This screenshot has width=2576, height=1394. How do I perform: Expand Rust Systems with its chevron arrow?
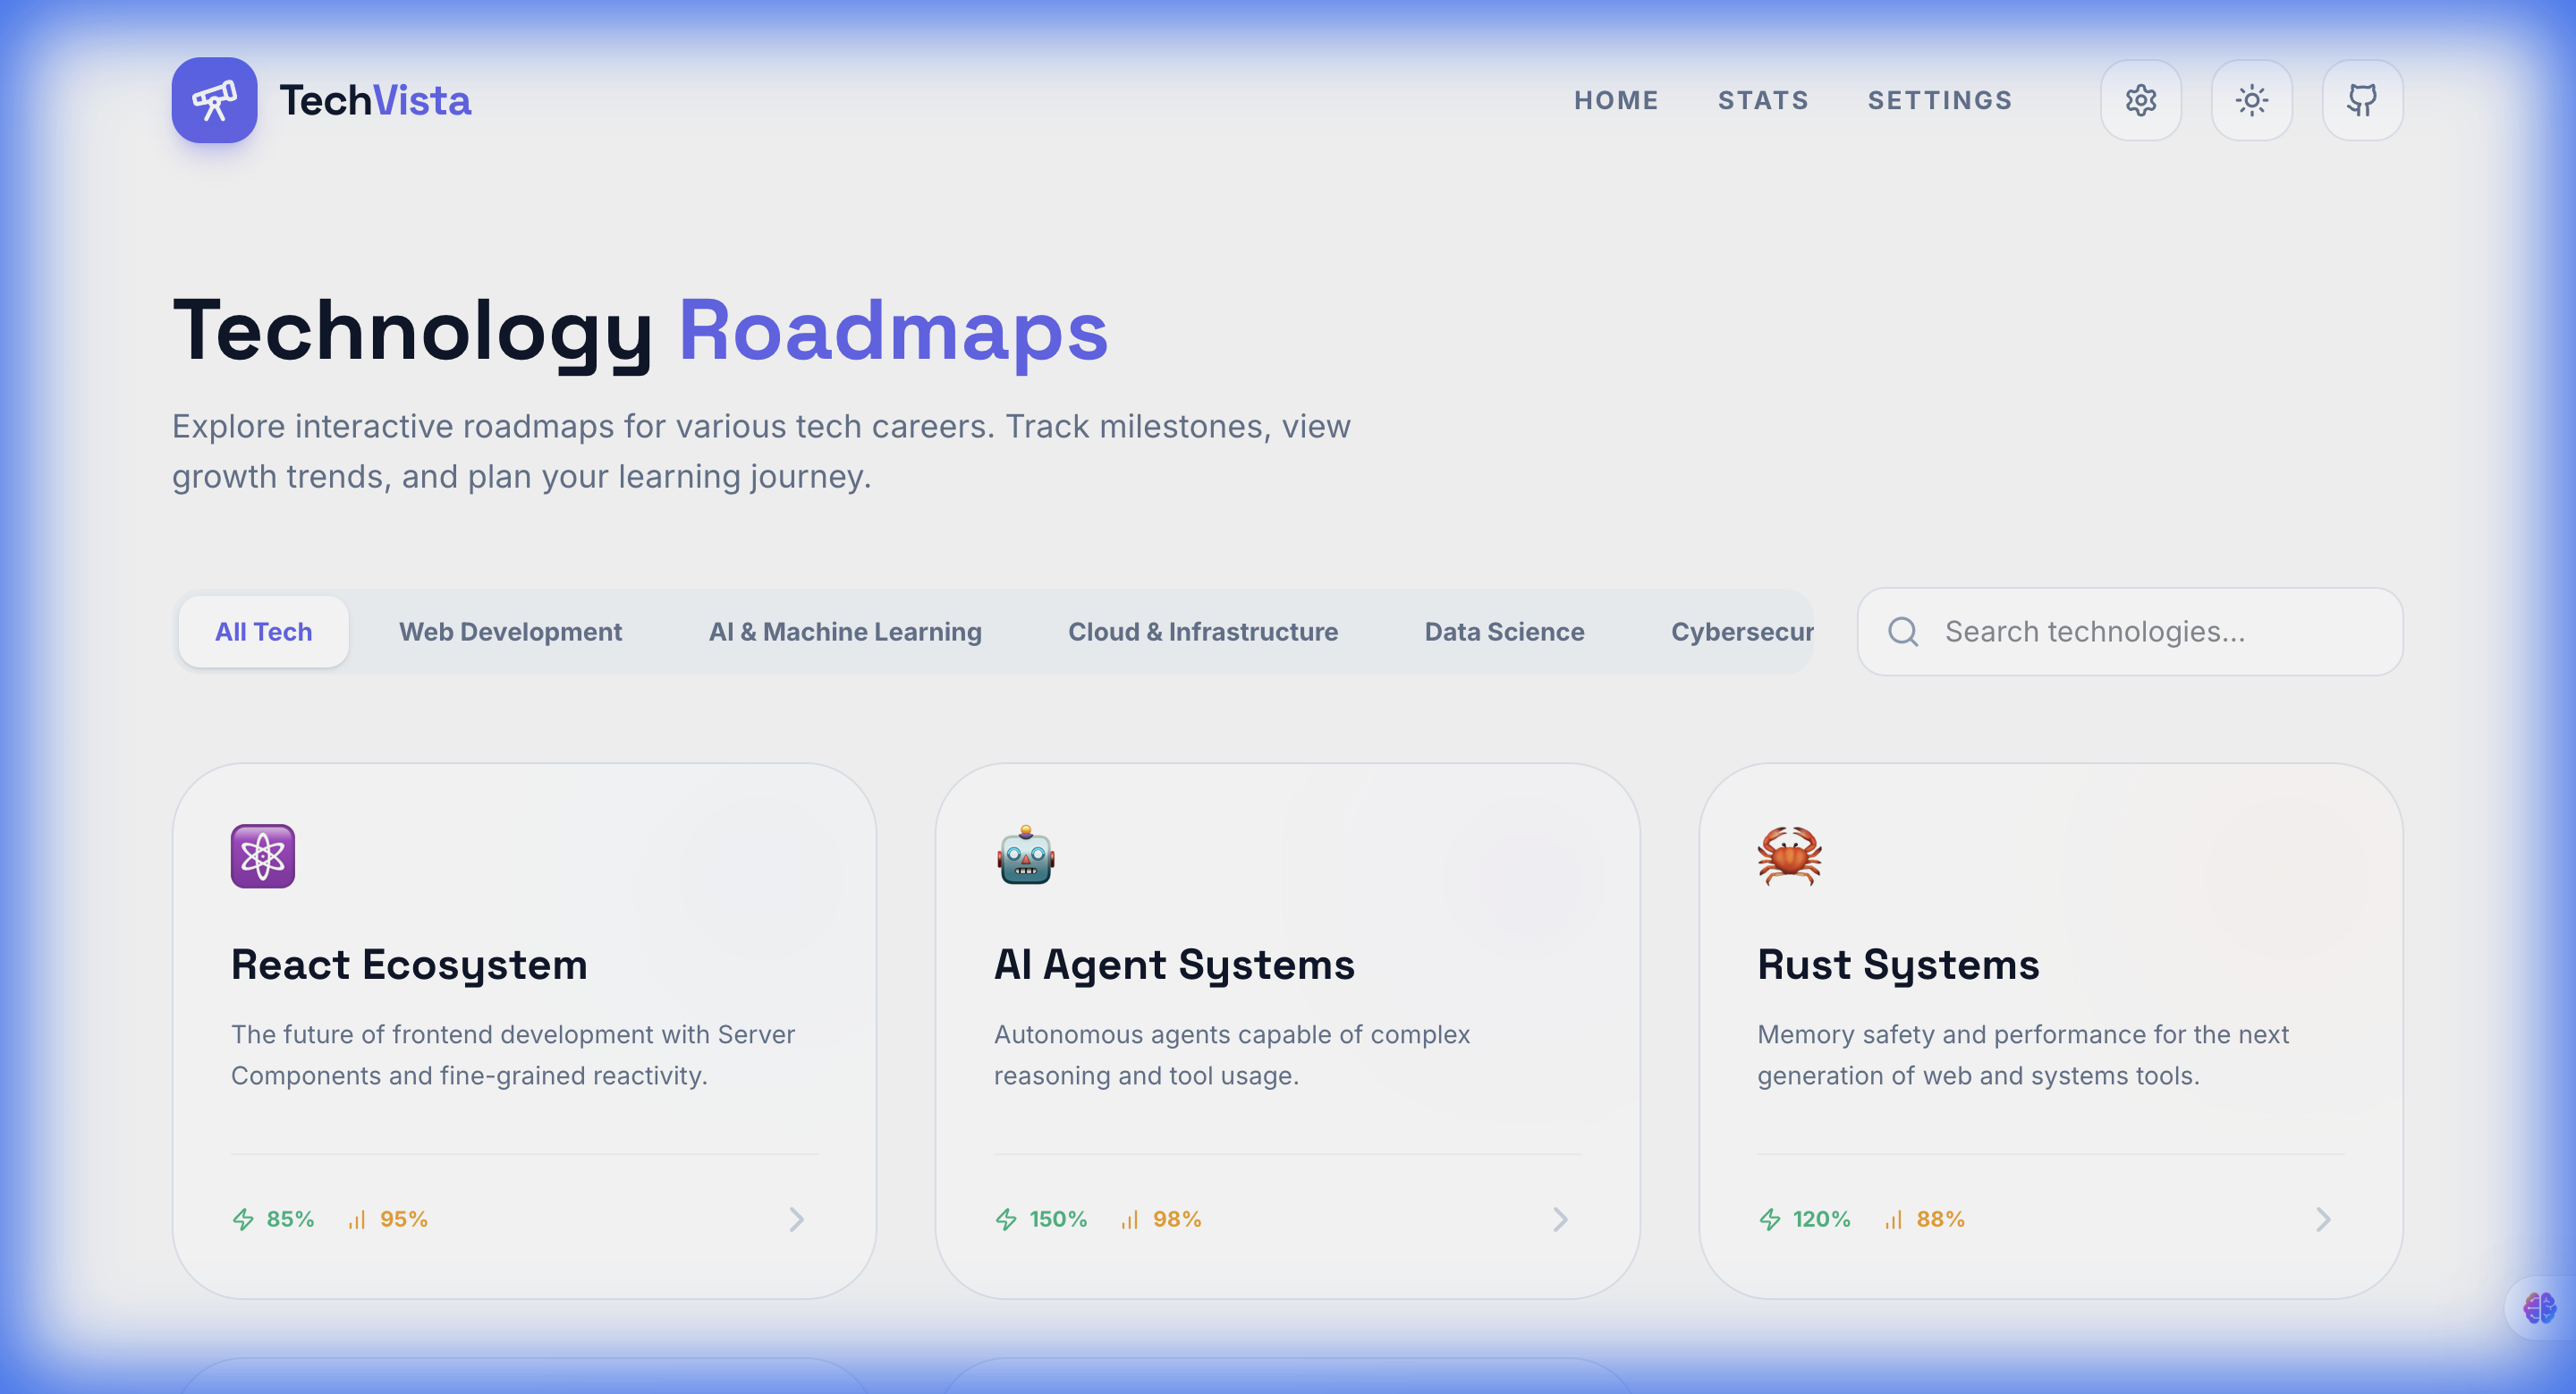pyautogui.click(x=2324, y=1219)
